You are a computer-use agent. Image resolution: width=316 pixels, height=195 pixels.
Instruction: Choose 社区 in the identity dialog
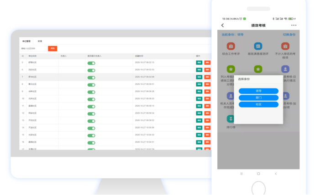258,104
